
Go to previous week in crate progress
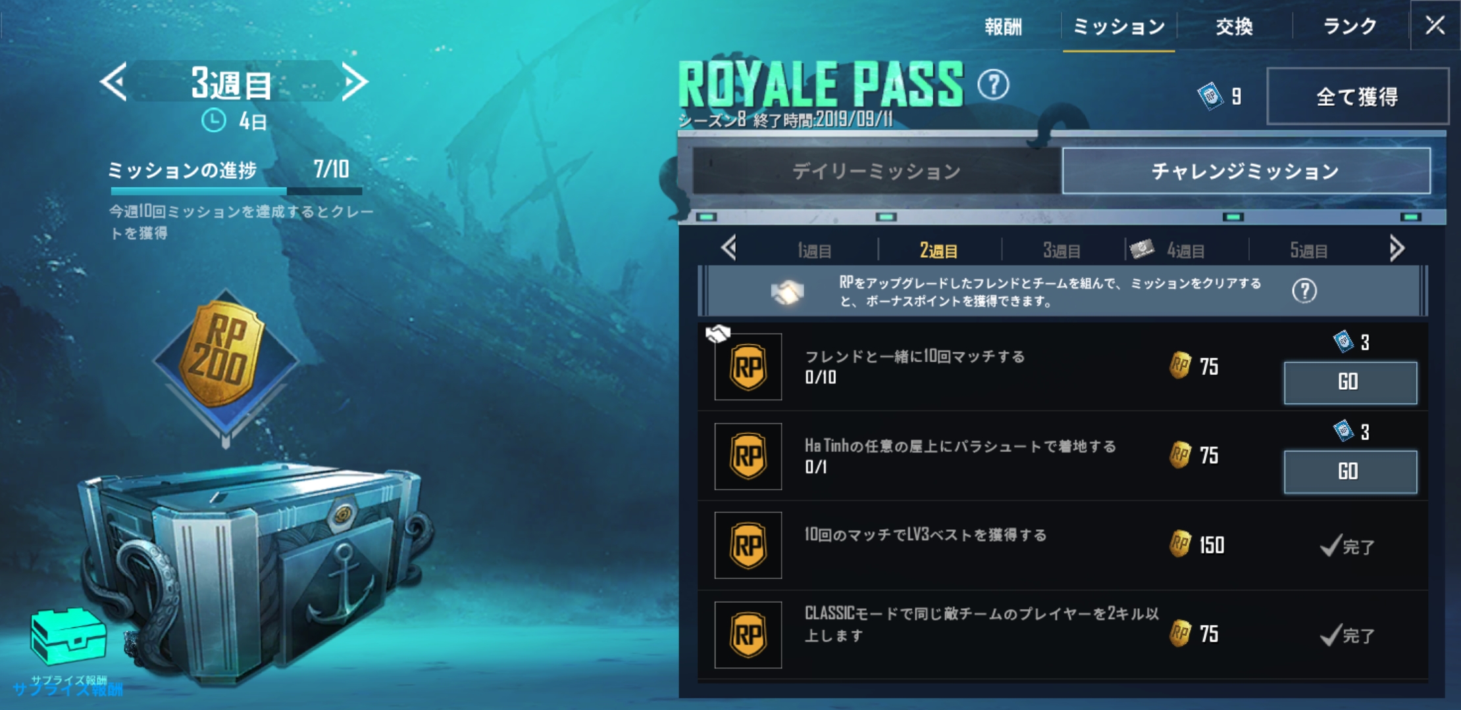[113, 82]
